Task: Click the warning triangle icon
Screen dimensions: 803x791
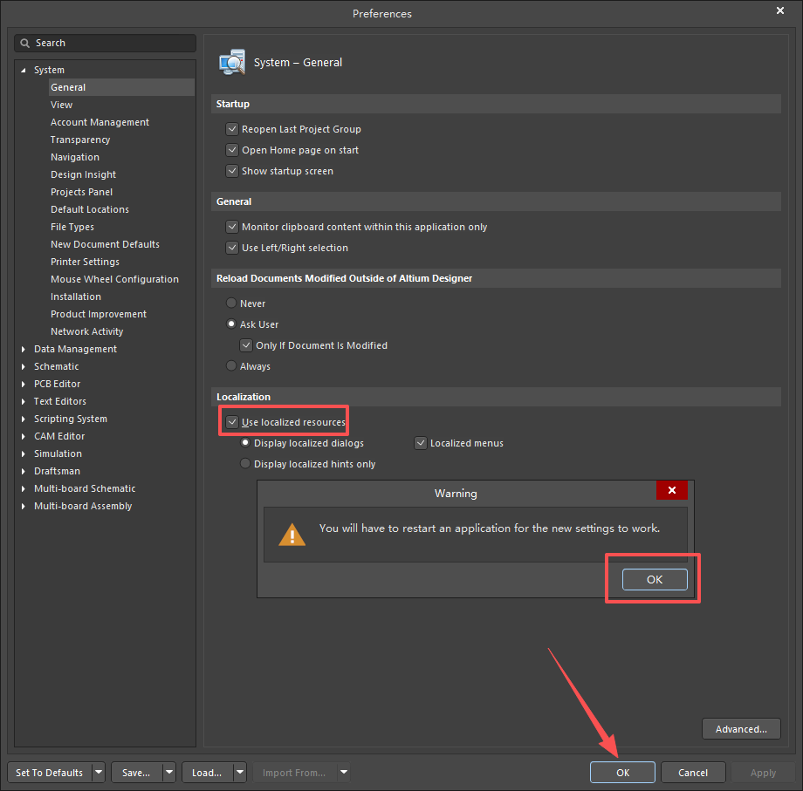Action: [x=292, y=534]
